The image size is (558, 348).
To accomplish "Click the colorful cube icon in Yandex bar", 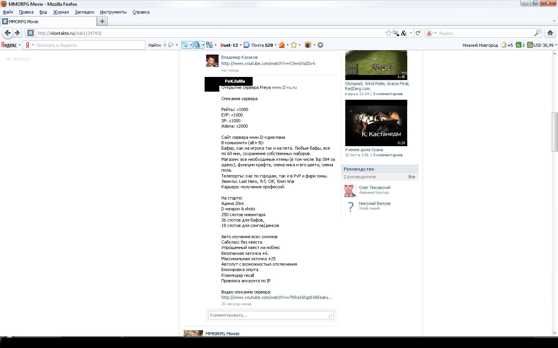I will [x=308, y=45].
